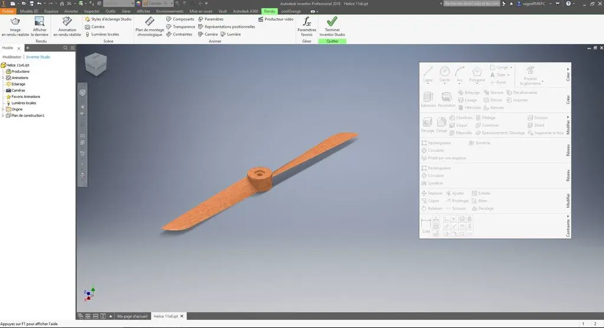Screen dimensions: 604x328
Task: Click Lumière in the Animer group
Action: tap(231, 34)
